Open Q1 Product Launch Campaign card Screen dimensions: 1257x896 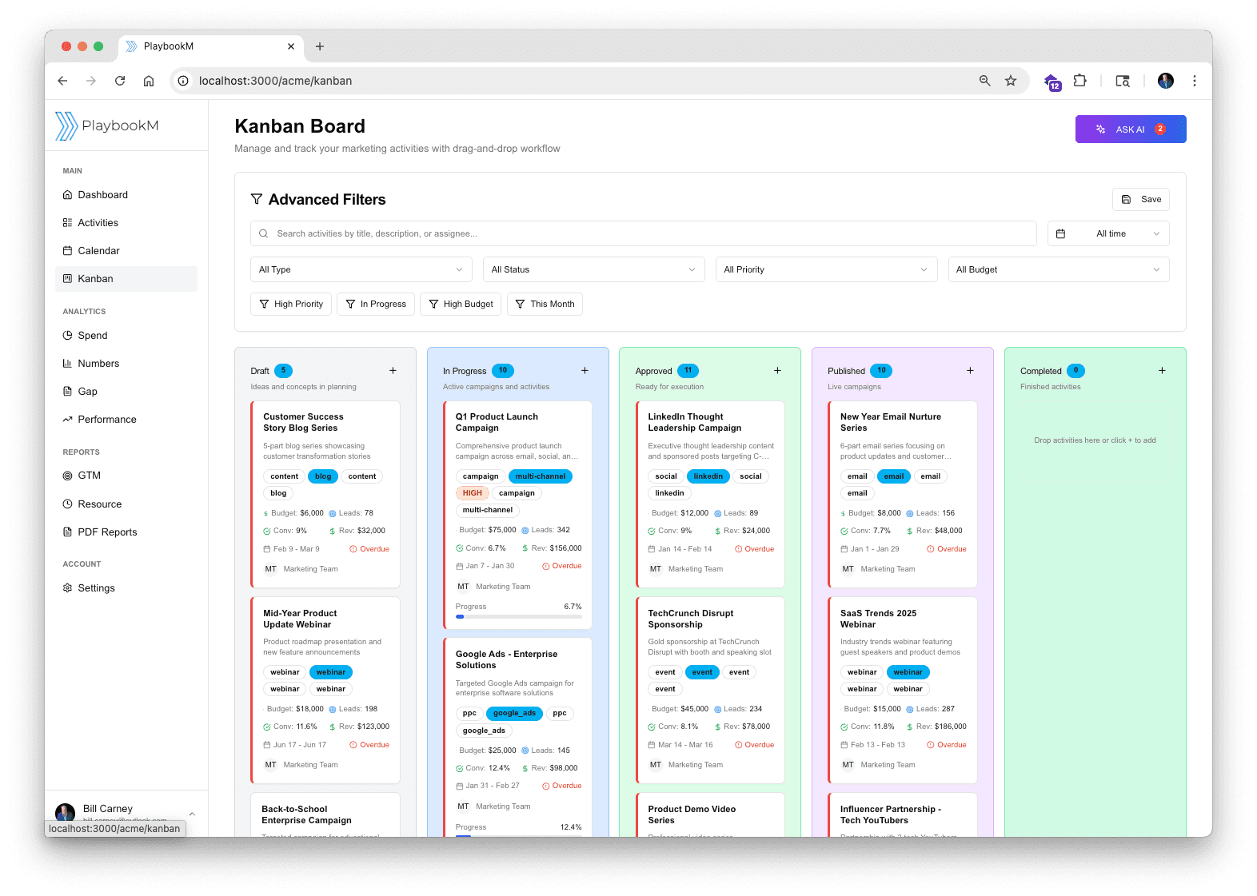click(x=517, y=515)
